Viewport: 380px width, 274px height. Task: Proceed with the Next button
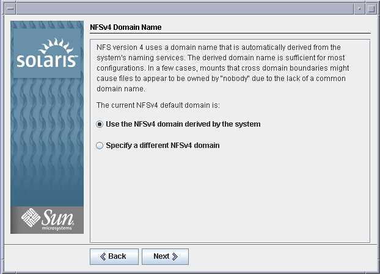point(165,256)
